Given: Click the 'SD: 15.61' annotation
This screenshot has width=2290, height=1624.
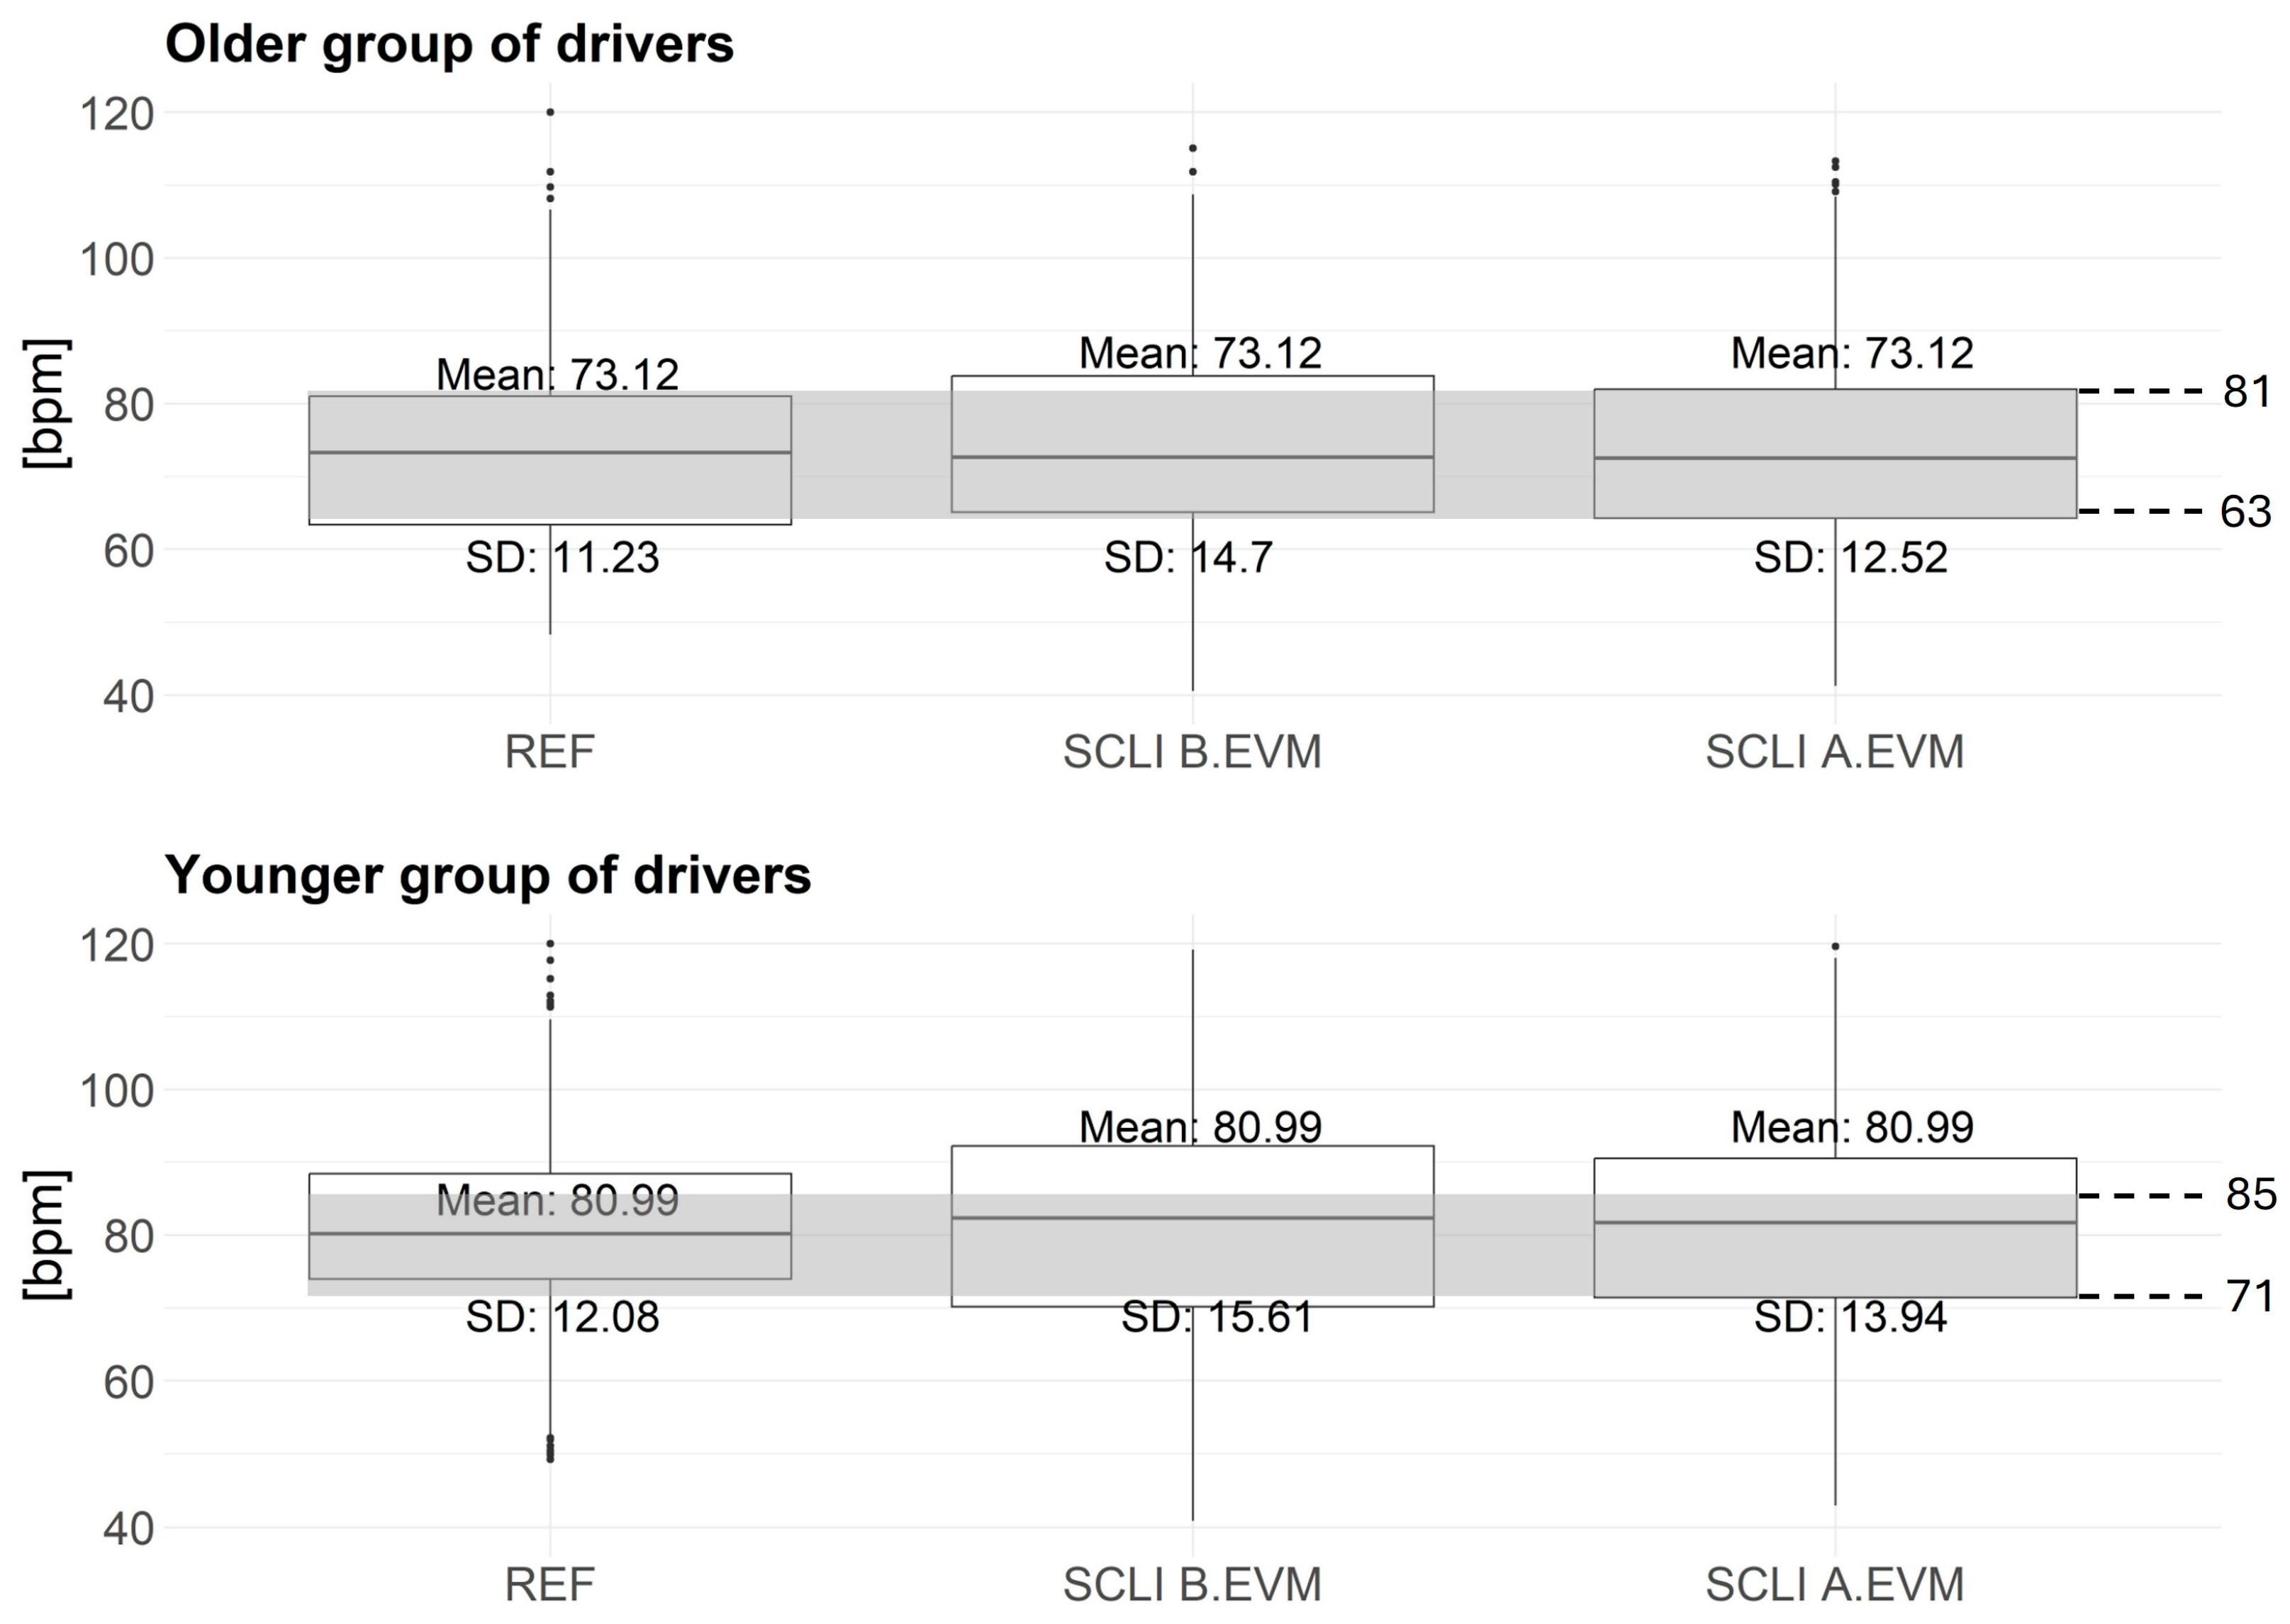Looking at the screenshot, I should (1216, 1317).
